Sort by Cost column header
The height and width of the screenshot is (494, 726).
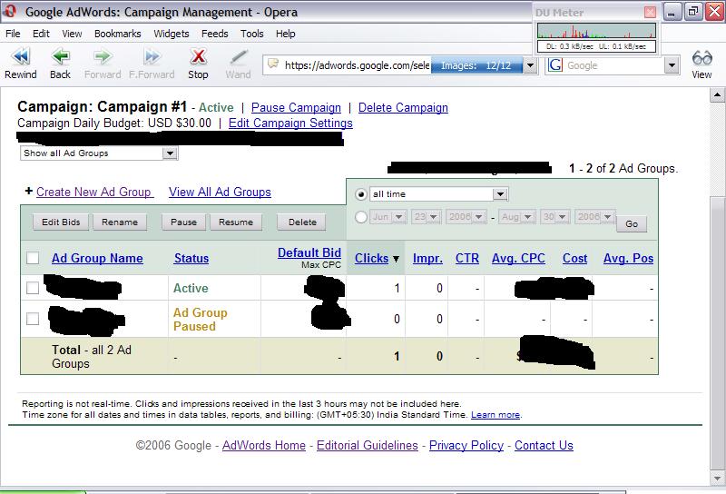pos(574,258)
